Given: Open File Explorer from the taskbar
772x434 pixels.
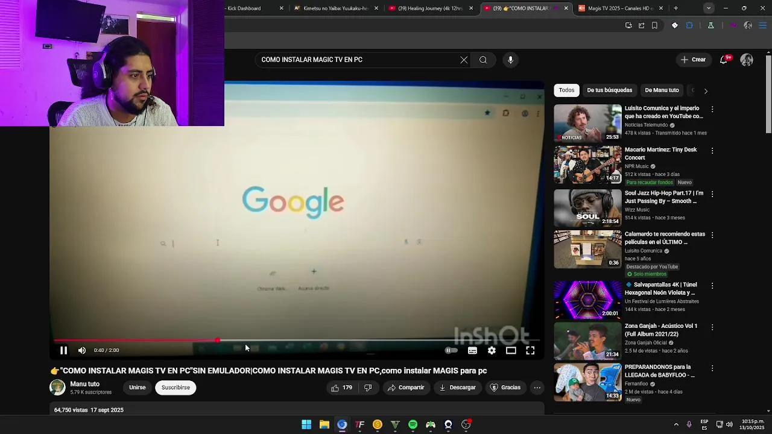Looking at the screenshot, I should point(324,424).
